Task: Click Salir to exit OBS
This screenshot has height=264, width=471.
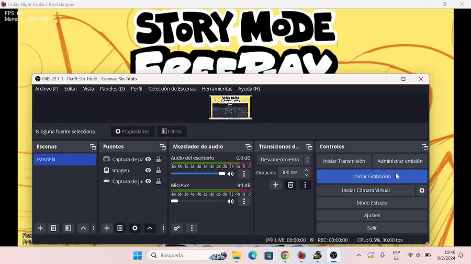Action: pos(372,228)
